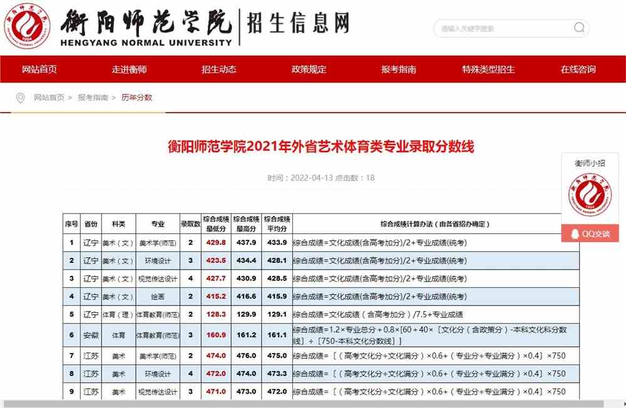The height and width of the screenshot is (408, 626).
Task: Click the 综合成绩最高分 column header
Action: [246, 224]
